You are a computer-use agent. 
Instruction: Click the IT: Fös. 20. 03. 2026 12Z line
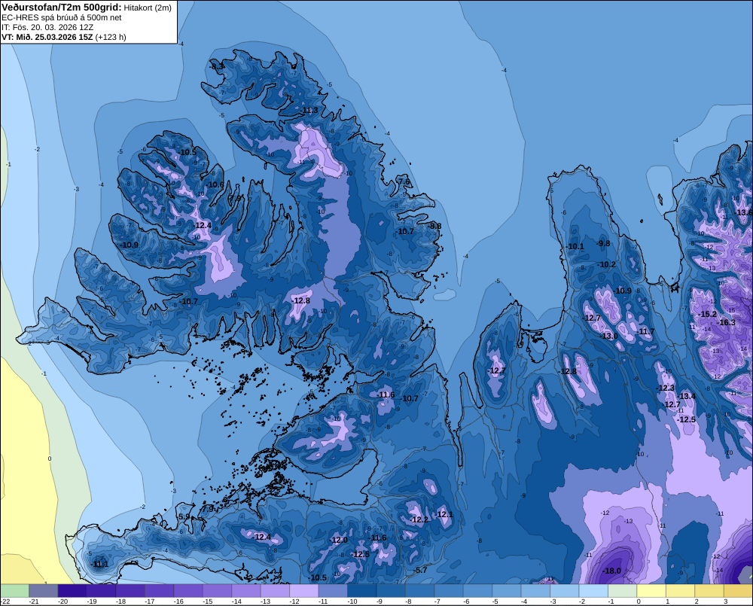47,27
